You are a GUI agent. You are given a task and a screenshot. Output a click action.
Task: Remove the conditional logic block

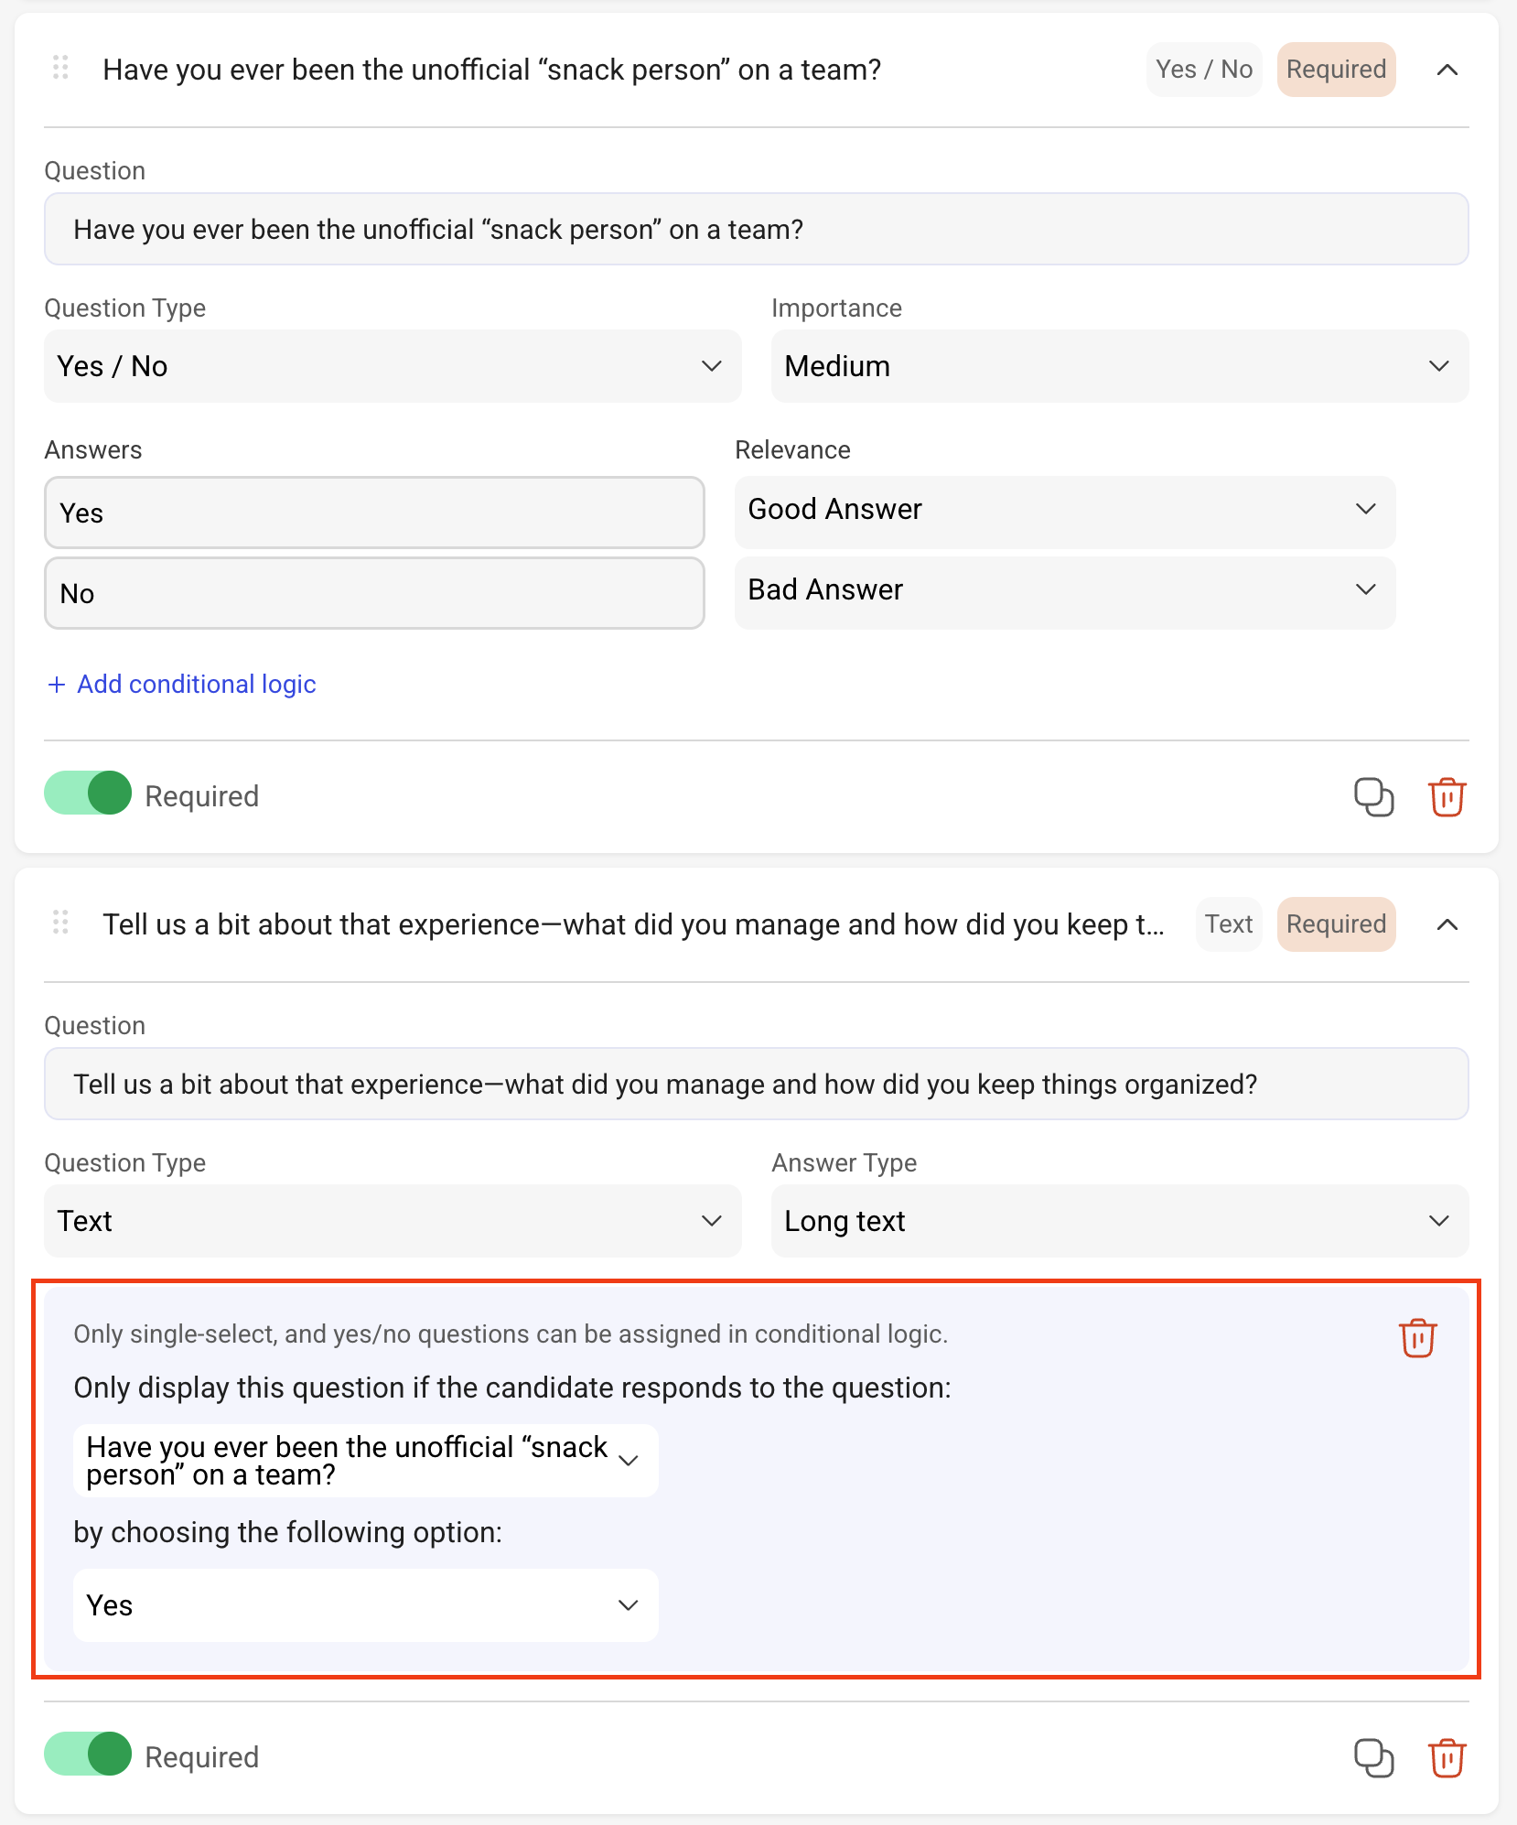(1417, 1338)
